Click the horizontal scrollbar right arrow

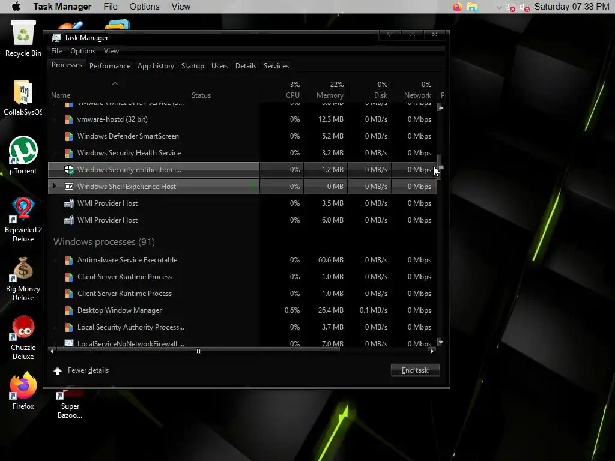(432, 351)
